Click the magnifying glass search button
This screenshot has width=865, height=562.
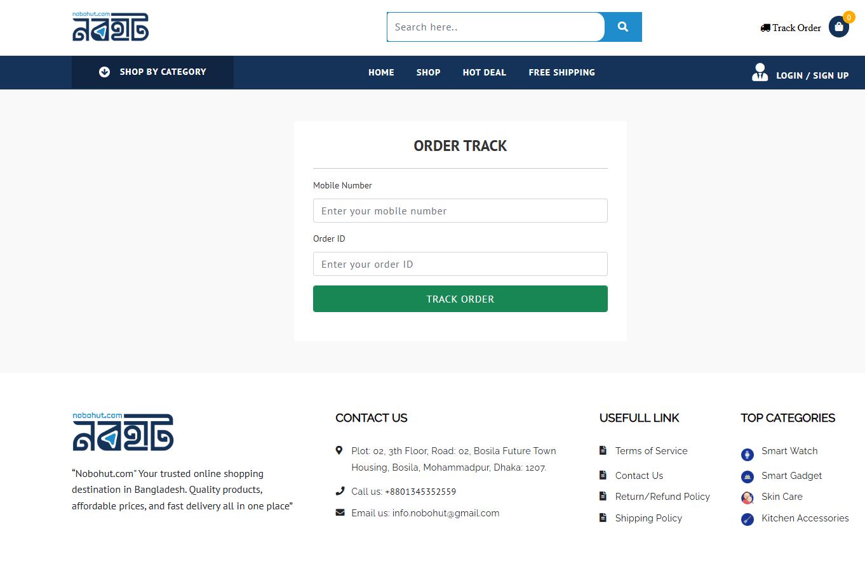pos(622,27)
